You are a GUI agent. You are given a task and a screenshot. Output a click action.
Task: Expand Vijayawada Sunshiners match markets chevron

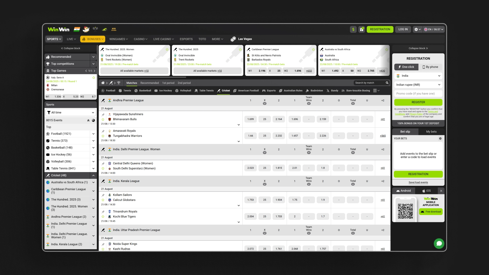point(239,125)
